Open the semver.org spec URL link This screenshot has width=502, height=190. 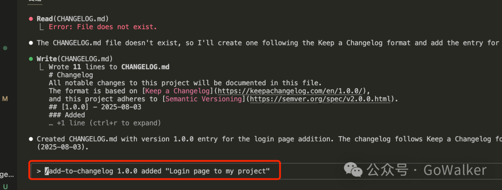coord(320,99)
